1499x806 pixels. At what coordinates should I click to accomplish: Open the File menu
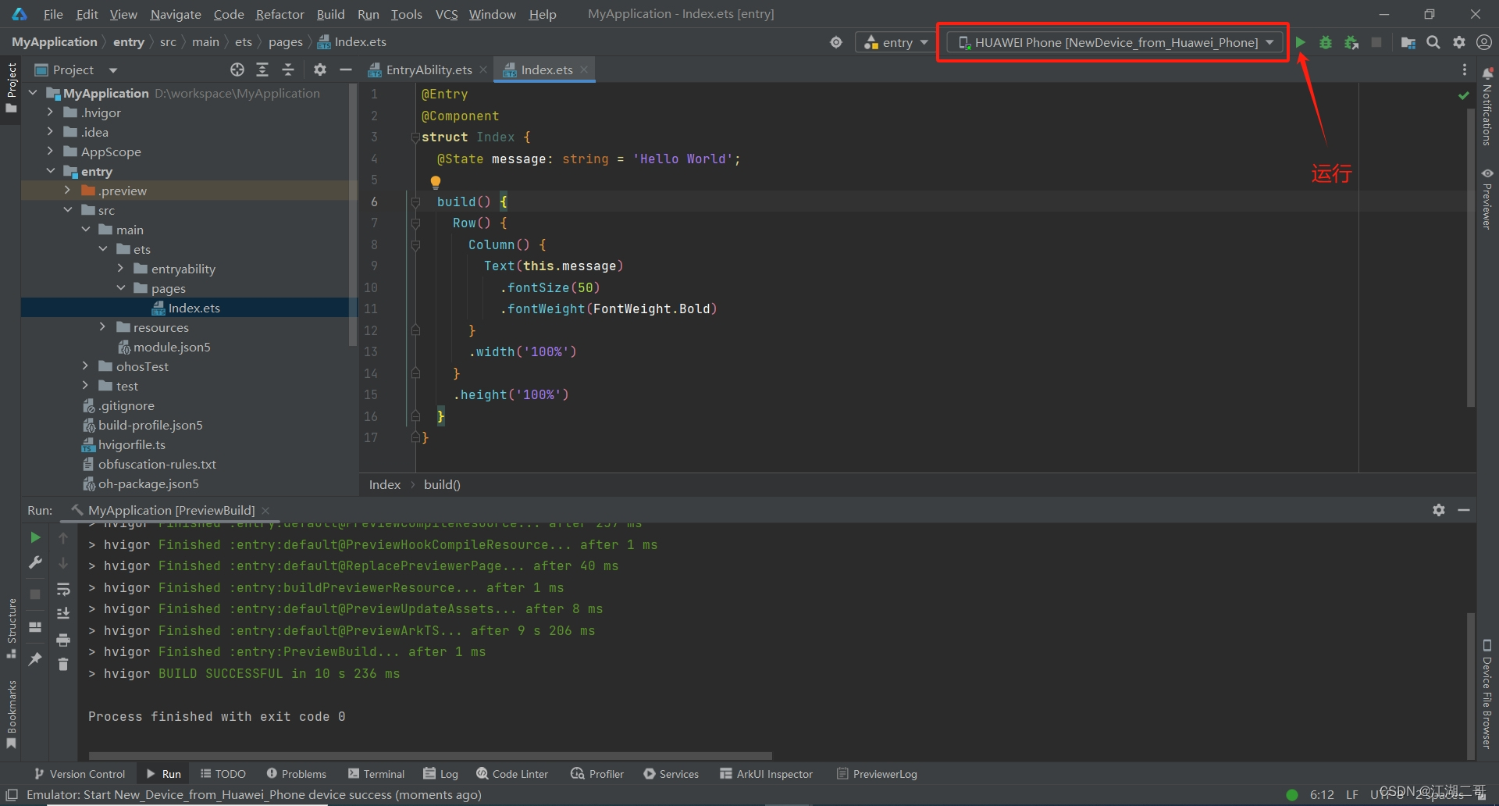tap(53, 14)
